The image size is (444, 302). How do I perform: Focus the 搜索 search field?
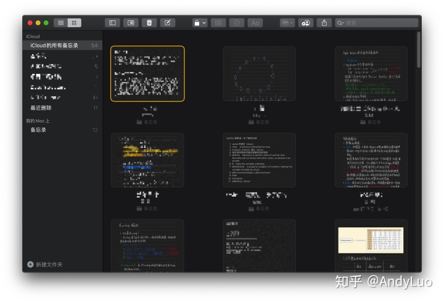[x=377, y=23]
